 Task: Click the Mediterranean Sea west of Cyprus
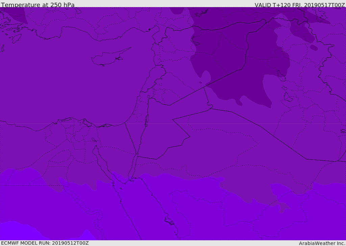pos(51,67)
